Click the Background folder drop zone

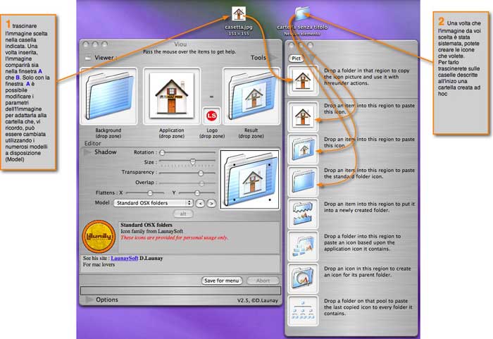[109, 96]
